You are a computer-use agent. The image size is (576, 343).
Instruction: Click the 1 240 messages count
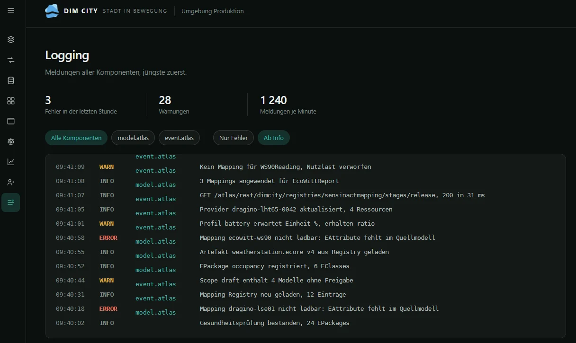pos(273,100)
